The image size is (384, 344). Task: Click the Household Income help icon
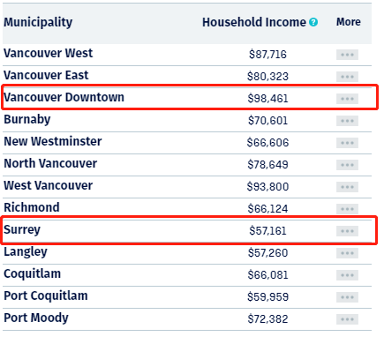313,22
